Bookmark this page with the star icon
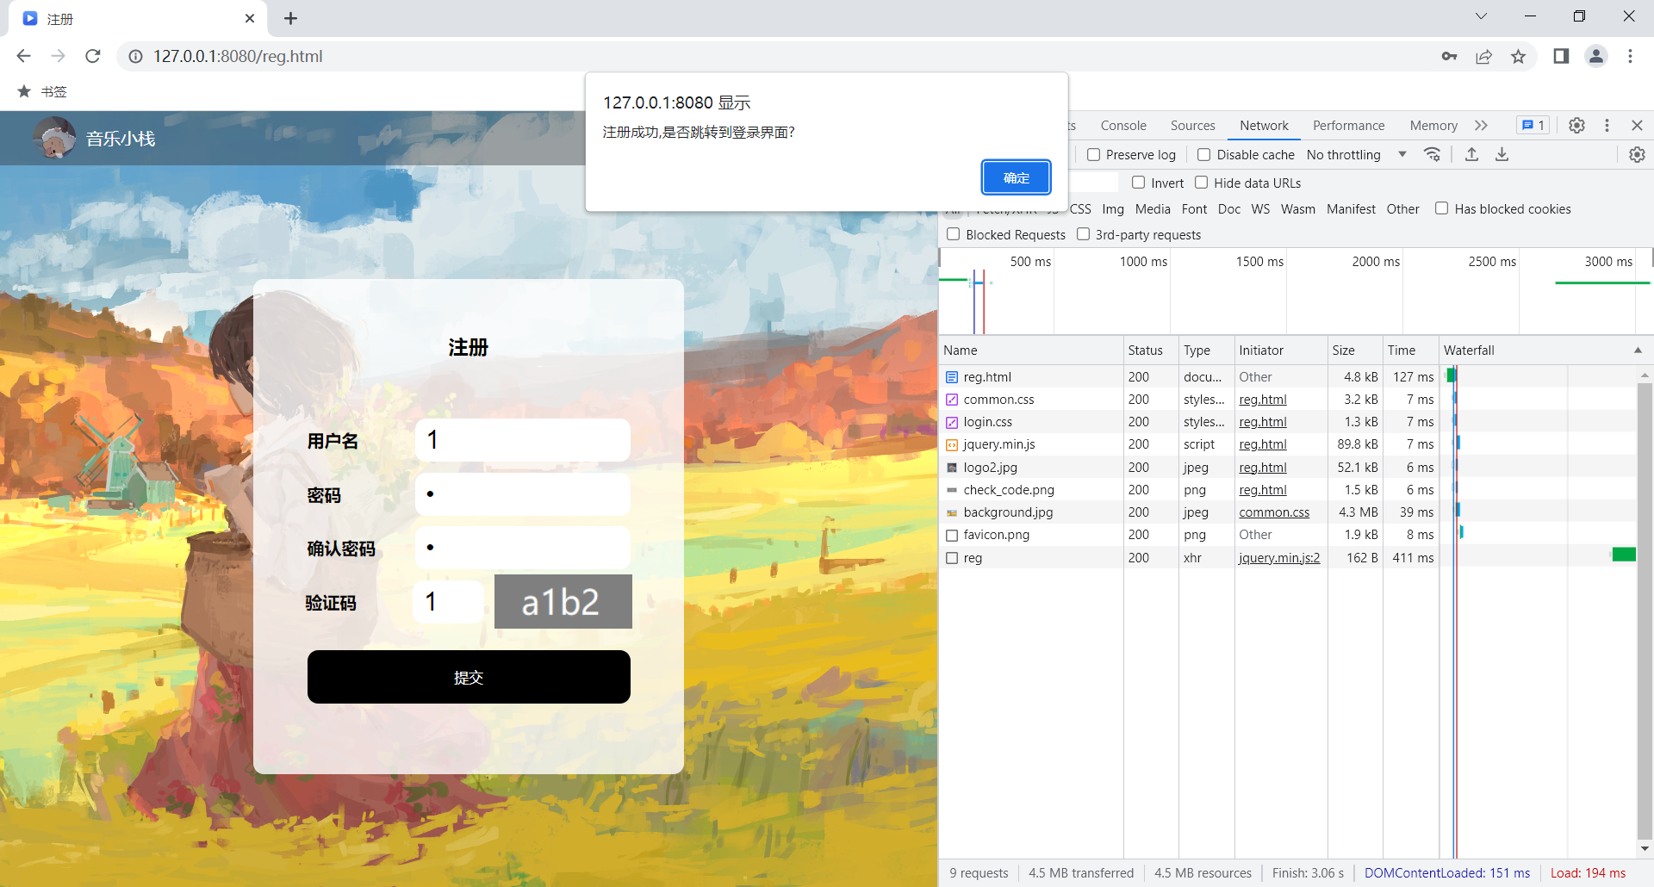The image size is (1654, 887). coord(1518,56)
